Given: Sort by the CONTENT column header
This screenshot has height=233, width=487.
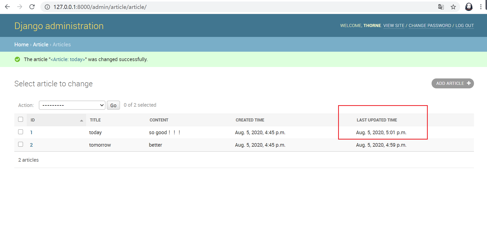Looking at the screenshot, I should click(159, 120).
